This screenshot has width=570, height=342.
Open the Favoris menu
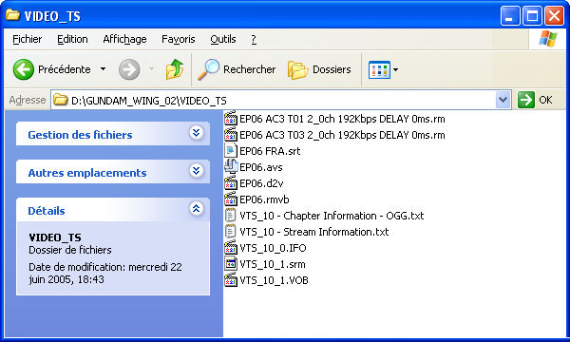179,39
